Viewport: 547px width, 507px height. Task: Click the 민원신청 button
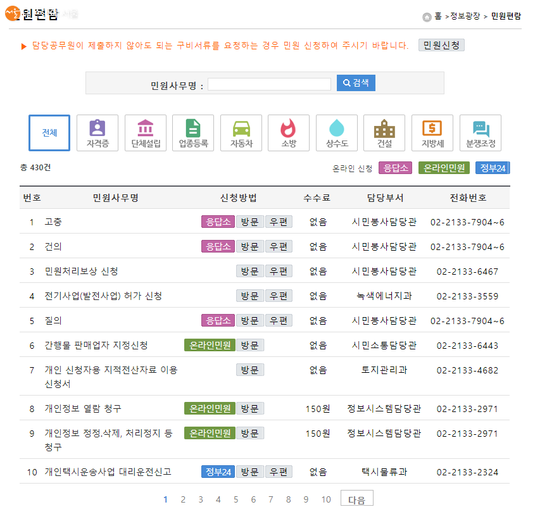tap(441, 45)
